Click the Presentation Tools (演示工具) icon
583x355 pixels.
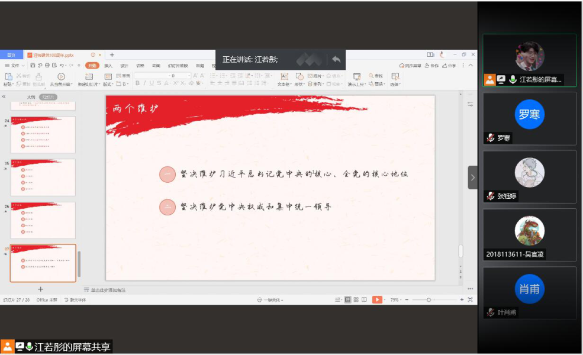tap(357, 76)
